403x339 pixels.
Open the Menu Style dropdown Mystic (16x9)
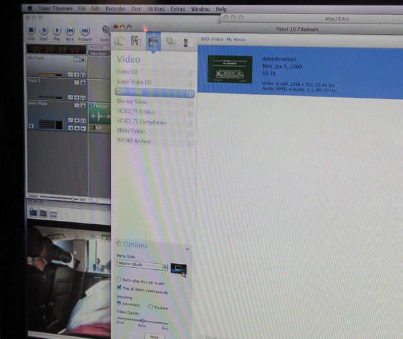tap(142, 265)
